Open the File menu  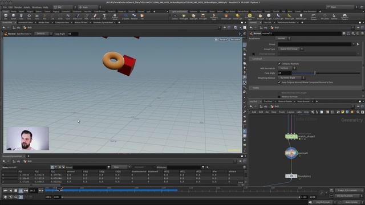(x=5, y=7)
